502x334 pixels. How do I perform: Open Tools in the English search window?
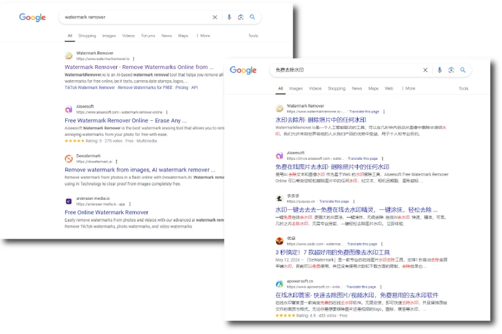[x=253, y=36]
